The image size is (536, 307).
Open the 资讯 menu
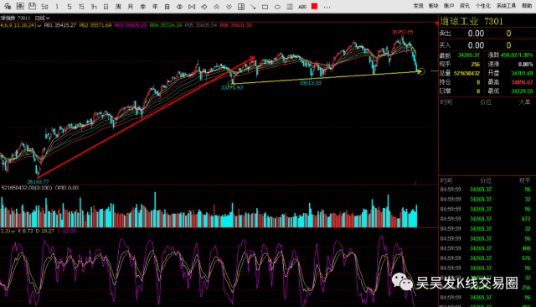pos(465,6)
